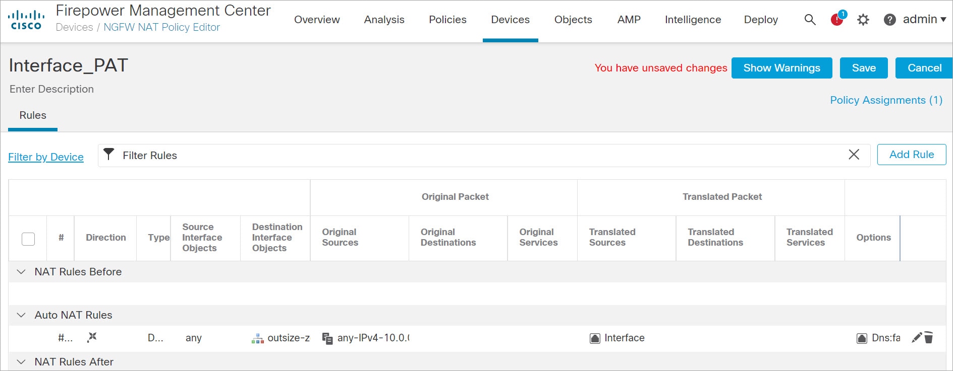Image resolution: width=953 pixels, height=371 pixels.
Task: Click the Show Warnings button
Action: coord(781,68)
